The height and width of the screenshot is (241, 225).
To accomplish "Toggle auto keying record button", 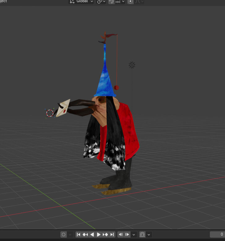I will (x=63, y=235).
